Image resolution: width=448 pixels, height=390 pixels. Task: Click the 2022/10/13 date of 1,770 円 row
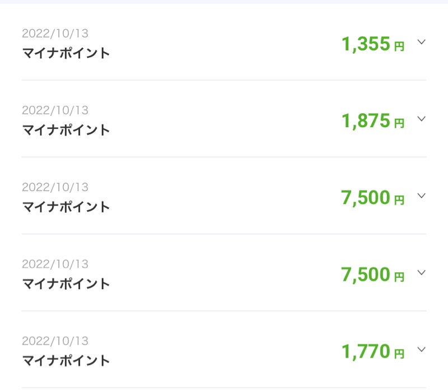pos(55,341)
